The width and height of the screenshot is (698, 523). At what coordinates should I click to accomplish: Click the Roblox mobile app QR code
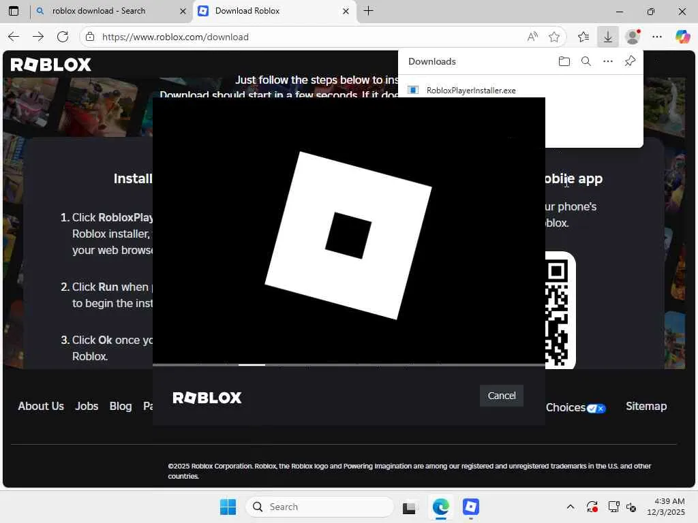click(x=560, y=311)
